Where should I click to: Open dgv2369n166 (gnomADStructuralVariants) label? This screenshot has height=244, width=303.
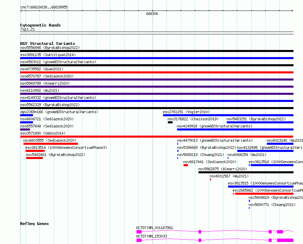pyautogui.click(x=59, y=112)
